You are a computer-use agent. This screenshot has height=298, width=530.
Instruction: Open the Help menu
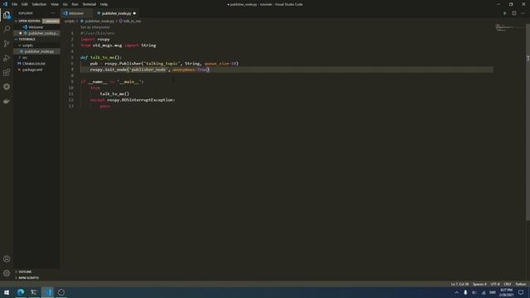(104, 4)
